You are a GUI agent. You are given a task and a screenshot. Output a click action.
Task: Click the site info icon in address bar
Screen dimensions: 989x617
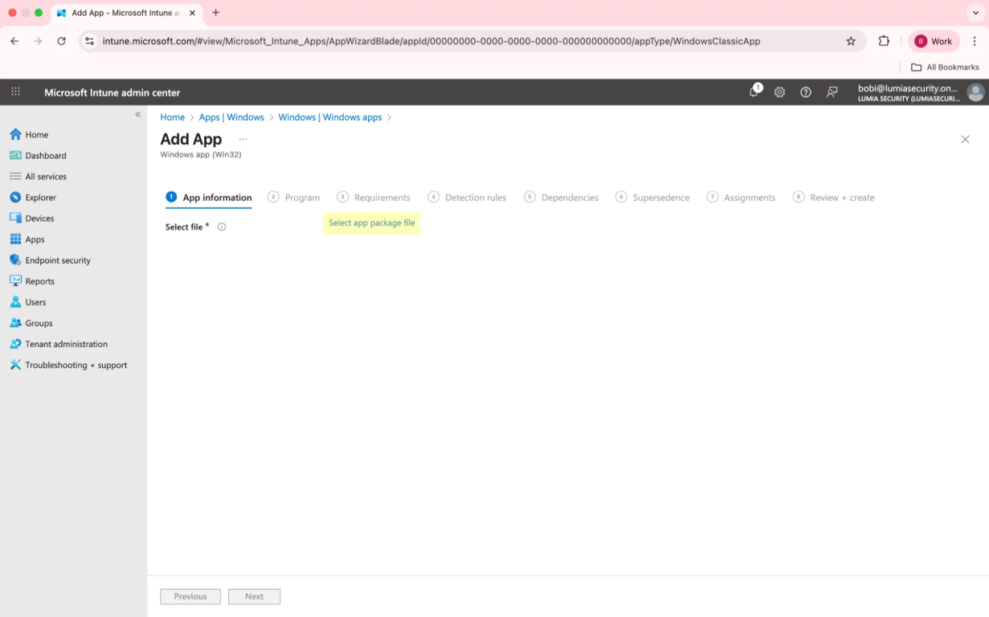89,41
